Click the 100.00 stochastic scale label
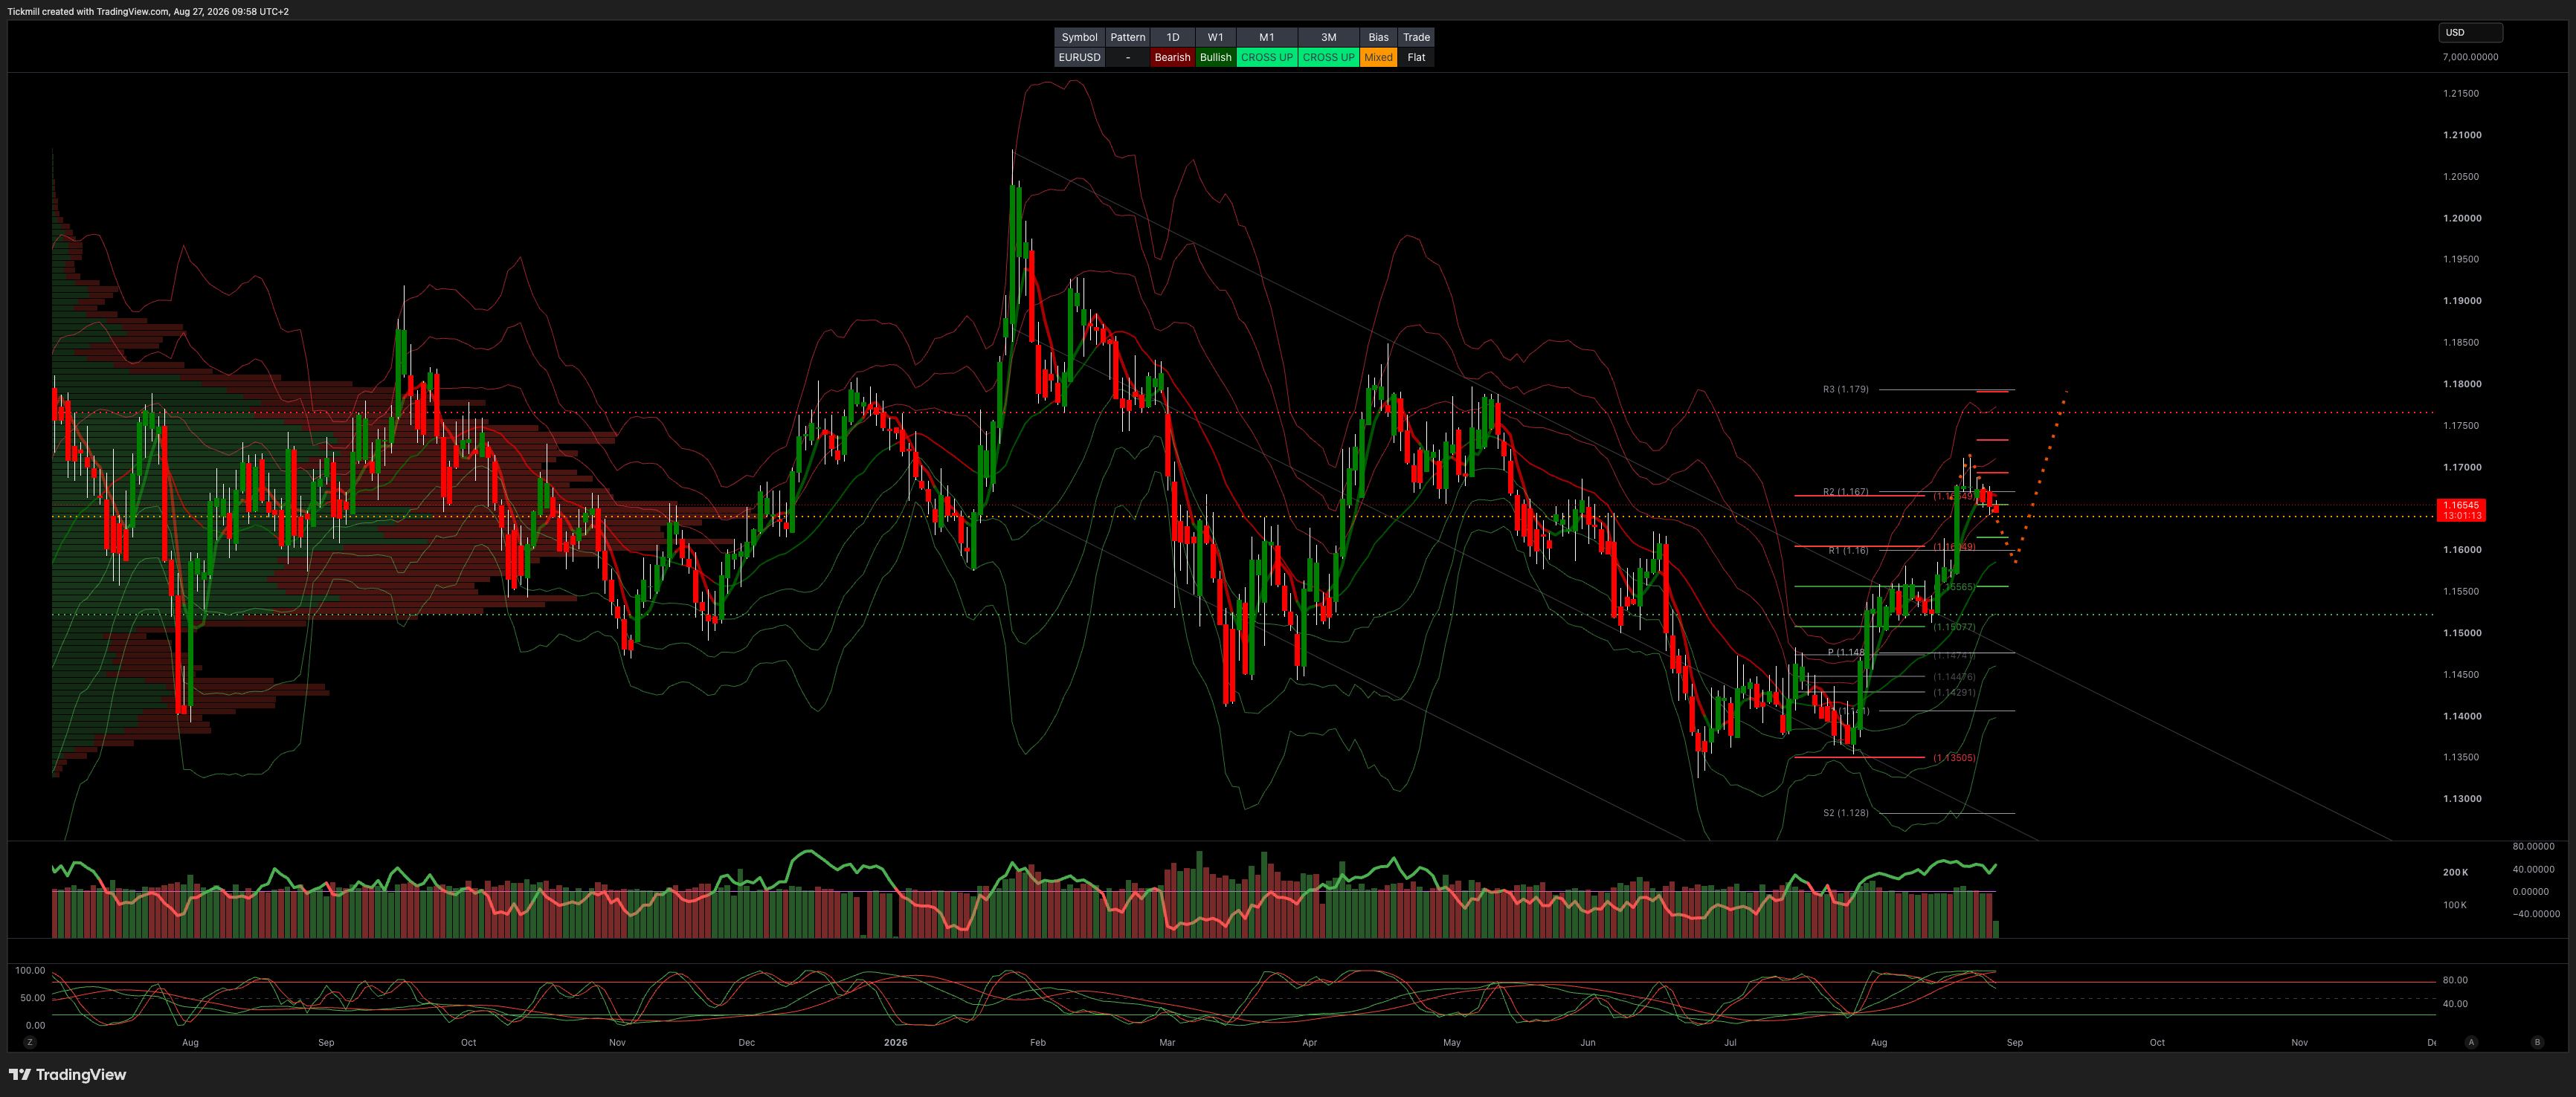This screenshot has width=2576, height=1097. point(30,970)
